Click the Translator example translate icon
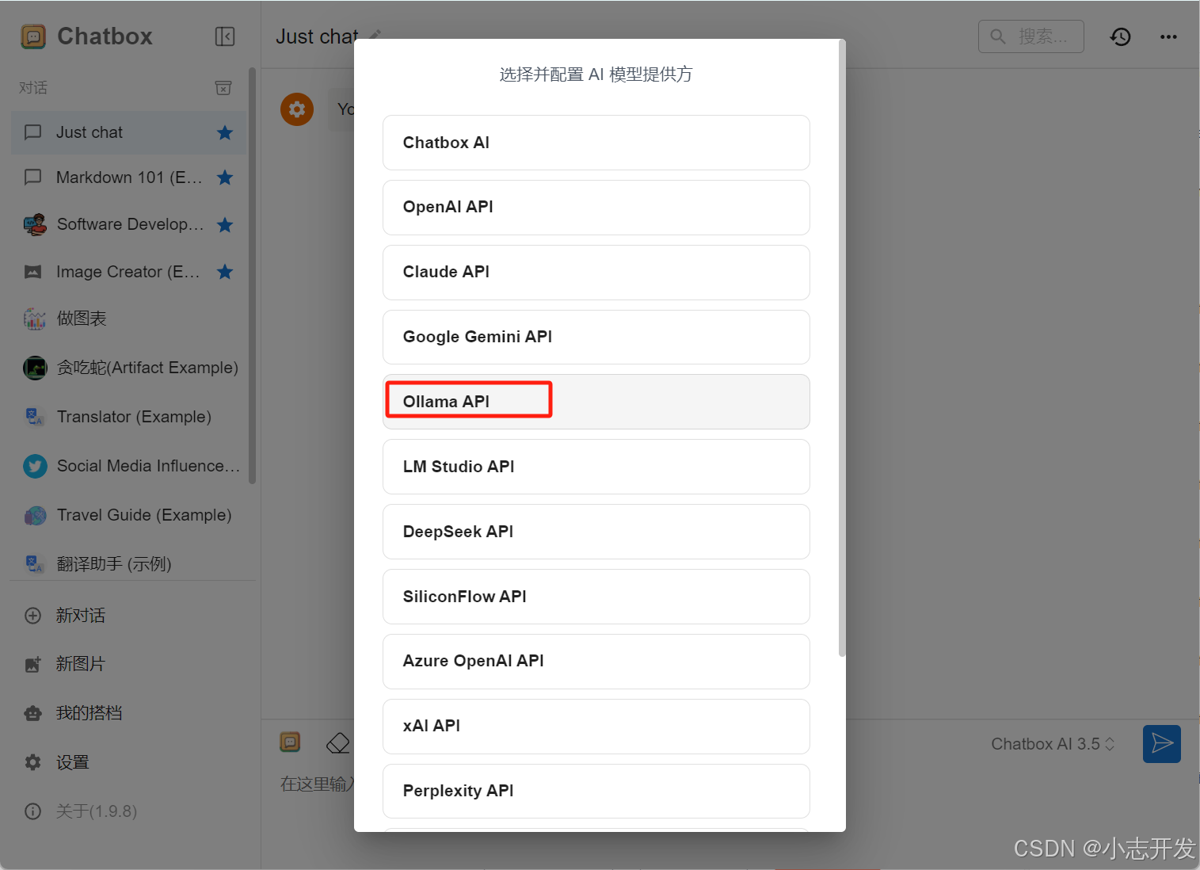Screen dimensions: 1200x870 [35, 417]
